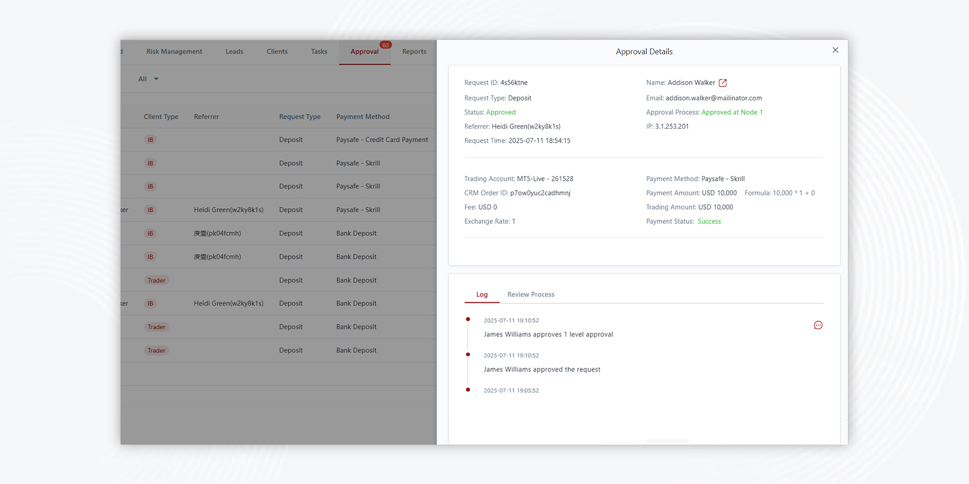
Task: Click the comment bubble icon in log
Action: tap(818, 325)
